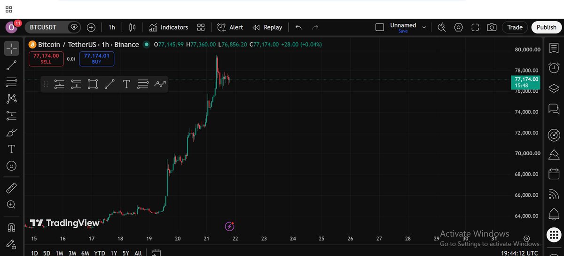
Task: Open the quick search lightning magnifier
Action: [441, 27]
